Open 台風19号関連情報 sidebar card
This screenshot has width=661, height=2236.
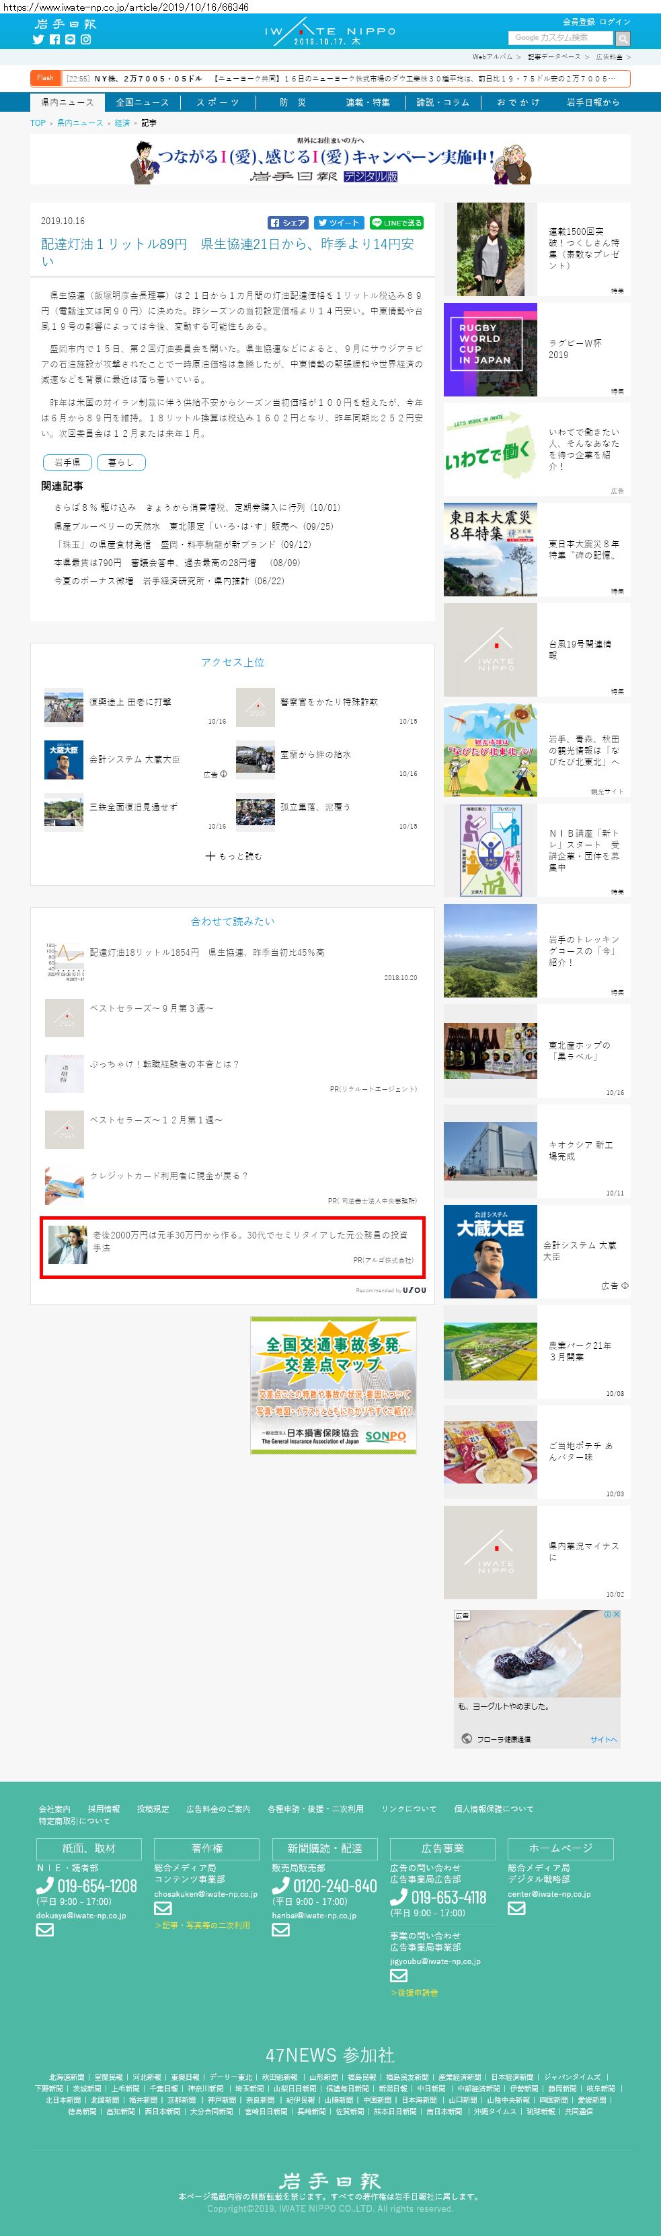[x=537, y=650]
